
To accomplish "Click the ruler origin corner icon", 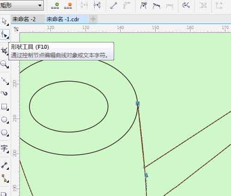I will 16,29.
